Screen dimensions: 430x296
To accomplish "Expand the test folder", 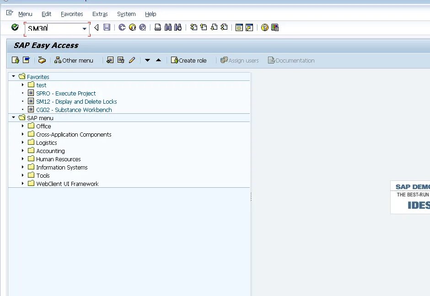I will pos(22,85).
